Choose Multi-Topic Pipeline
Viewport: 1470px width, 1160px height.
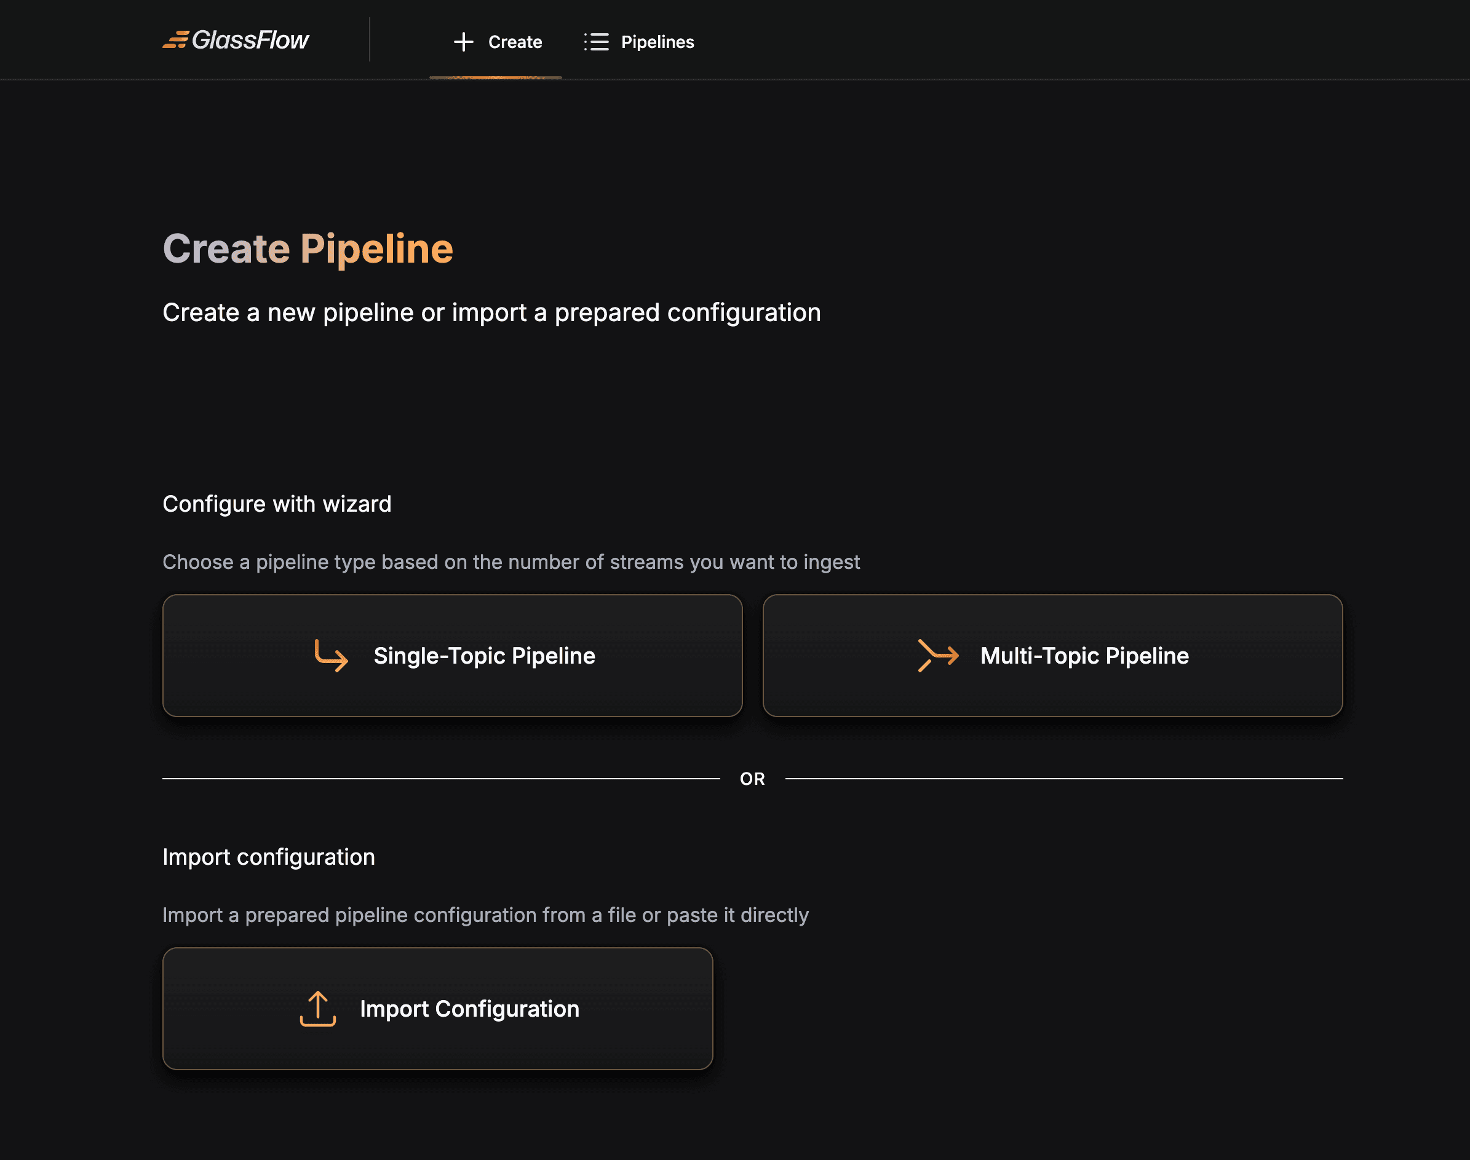(x=1052, y=656)
